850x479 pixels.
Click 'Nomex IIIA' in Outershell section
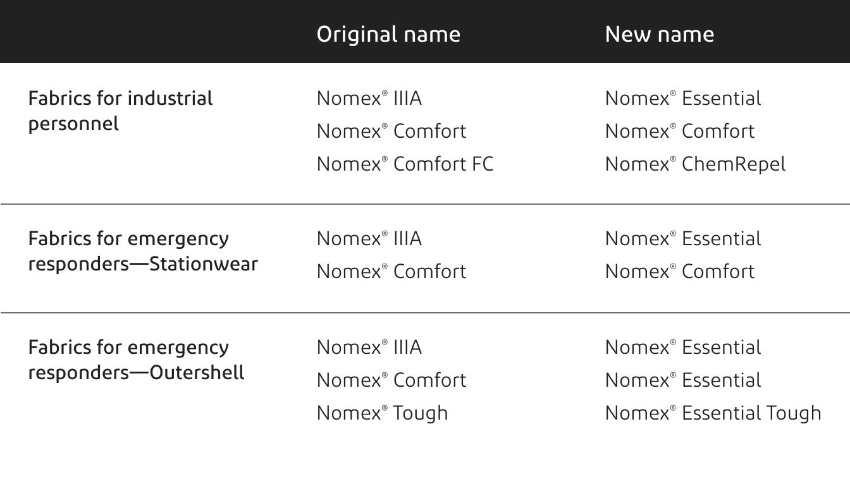pos(369,348)
